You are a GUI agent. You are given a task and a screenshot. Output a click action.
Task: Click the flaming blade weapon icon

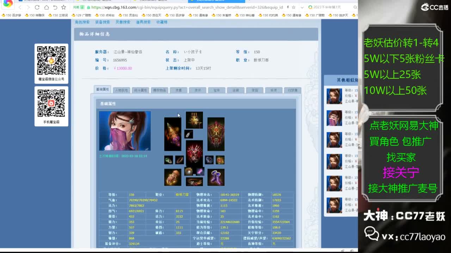click(x=173, y=134)
